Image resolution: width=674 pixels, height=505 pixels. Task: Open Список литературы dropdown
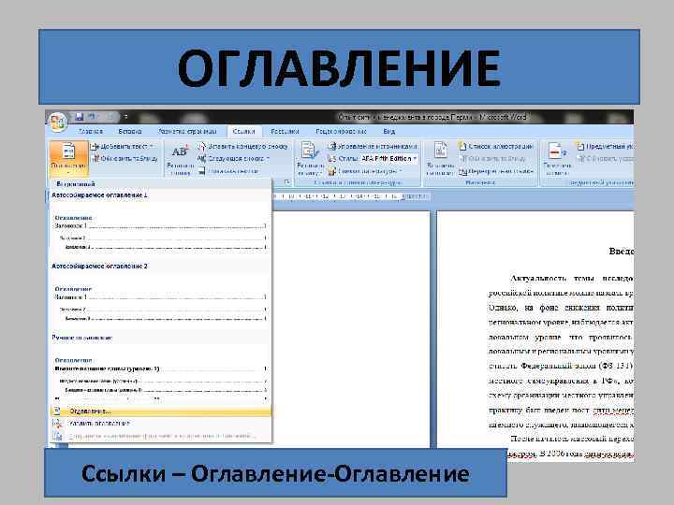[365, 171]
